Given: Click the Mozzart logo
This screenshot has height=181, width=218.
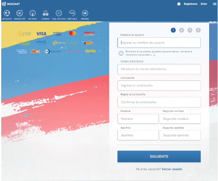Looking at the screenshot, I should coord(11,4).
